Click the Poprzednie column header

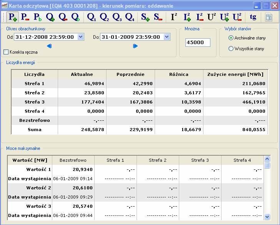[x=130, y=74]
